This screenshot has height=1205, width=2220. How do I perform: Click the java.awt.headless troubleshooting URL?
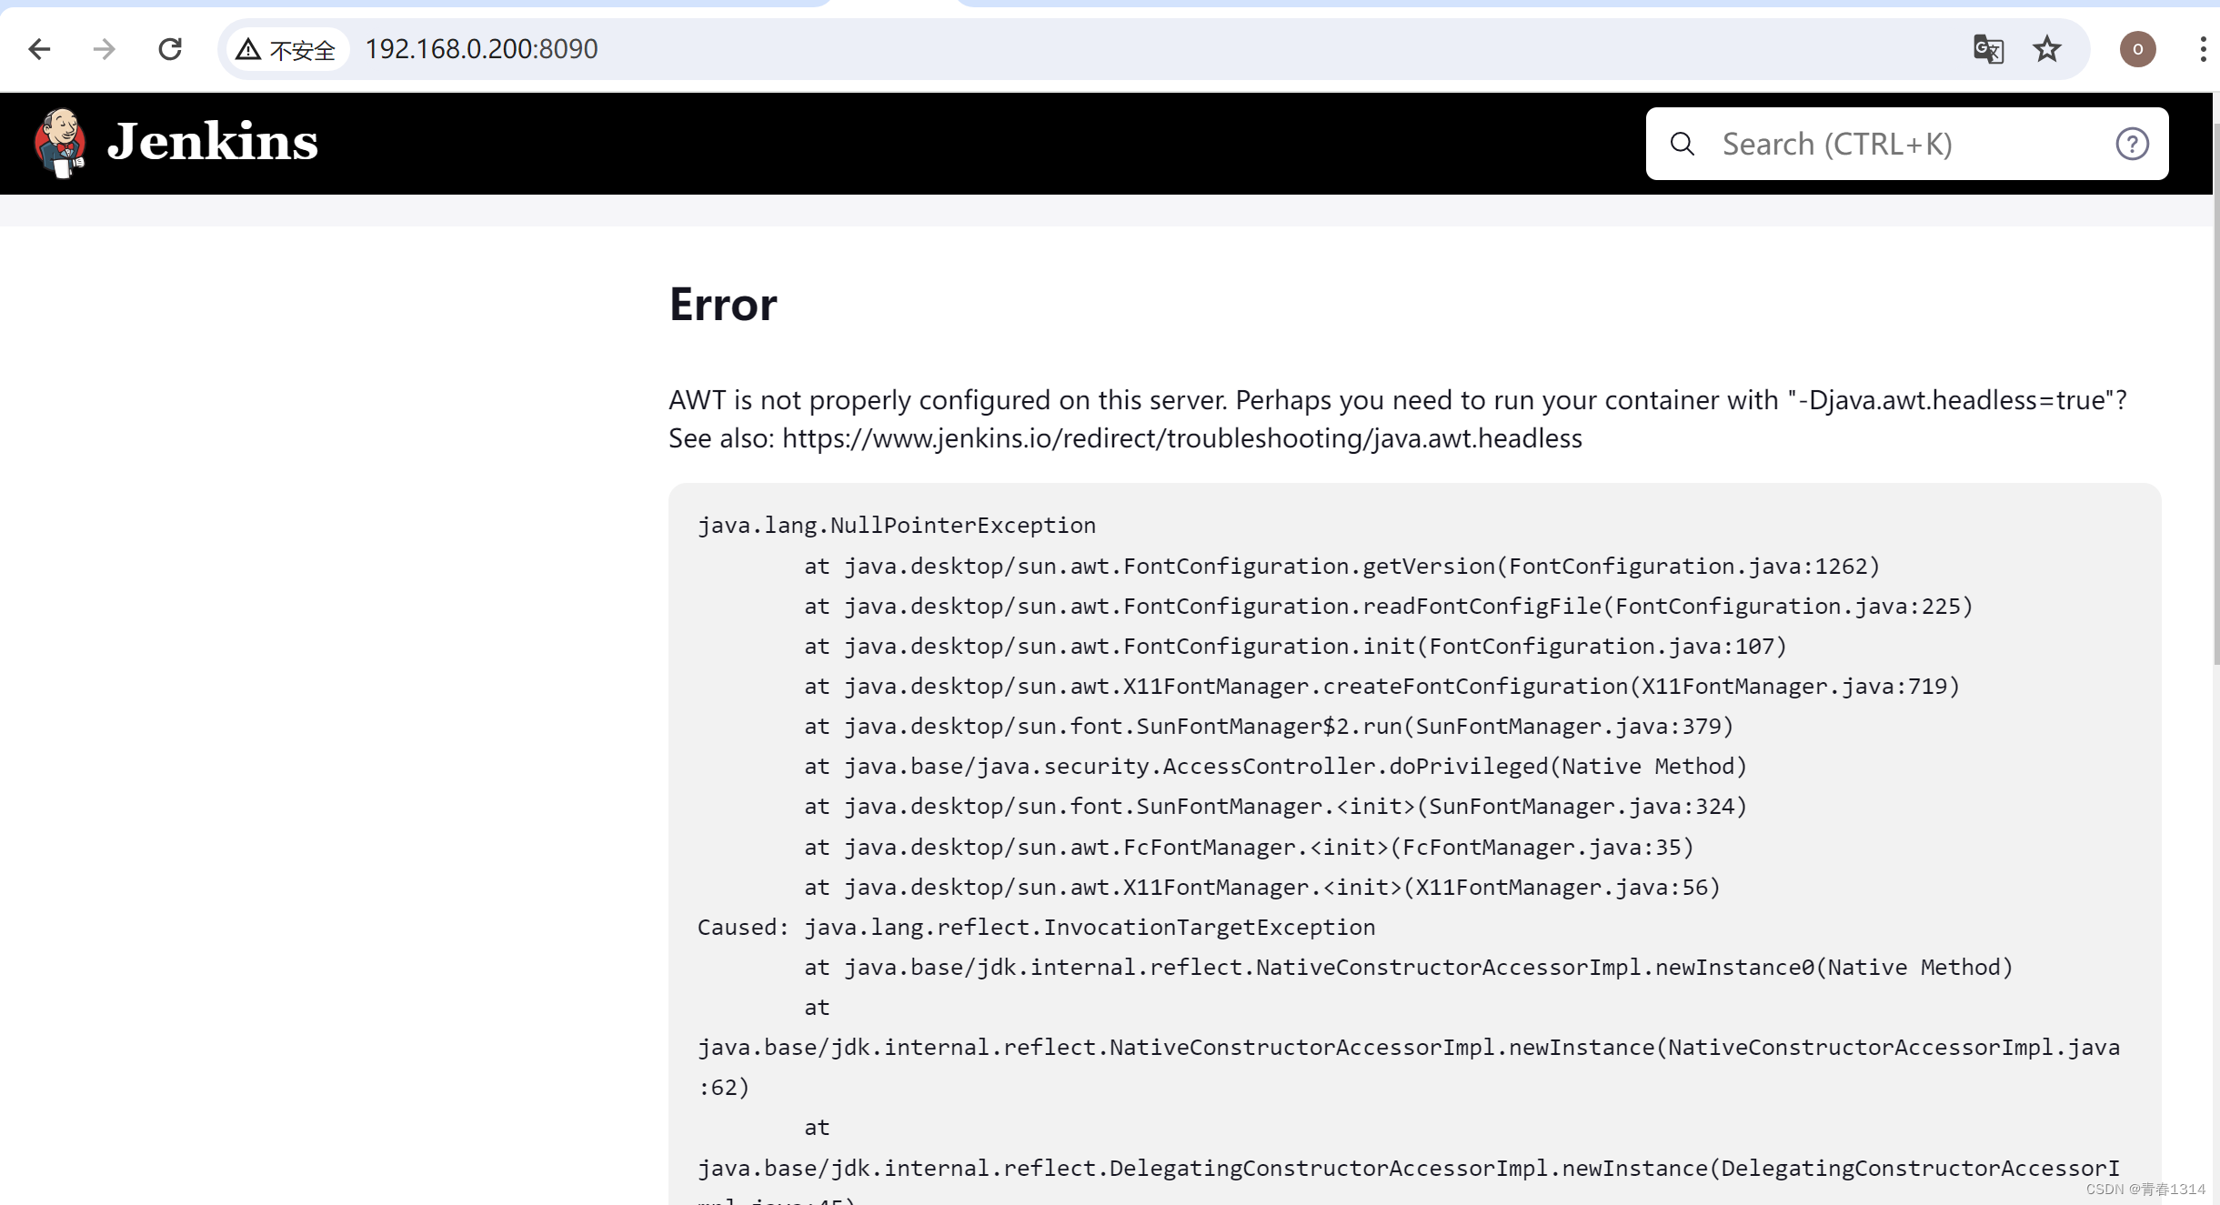1181,438
